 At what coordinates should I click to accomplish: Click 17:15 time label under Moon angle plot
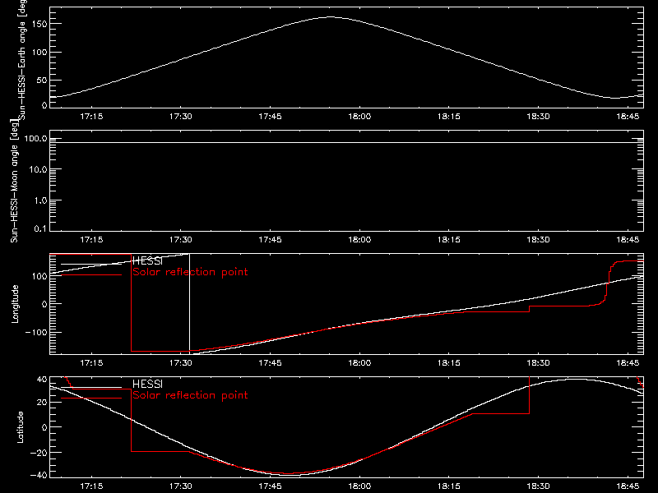91,240
